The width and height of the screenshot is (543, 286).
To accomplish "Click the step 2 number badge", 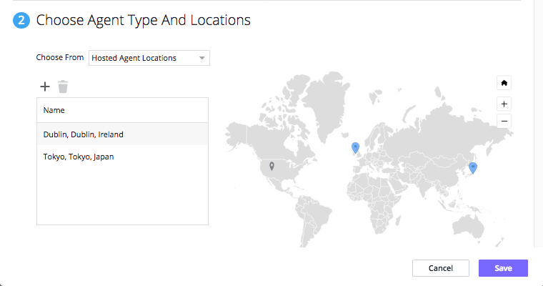I will pos(21,20).
